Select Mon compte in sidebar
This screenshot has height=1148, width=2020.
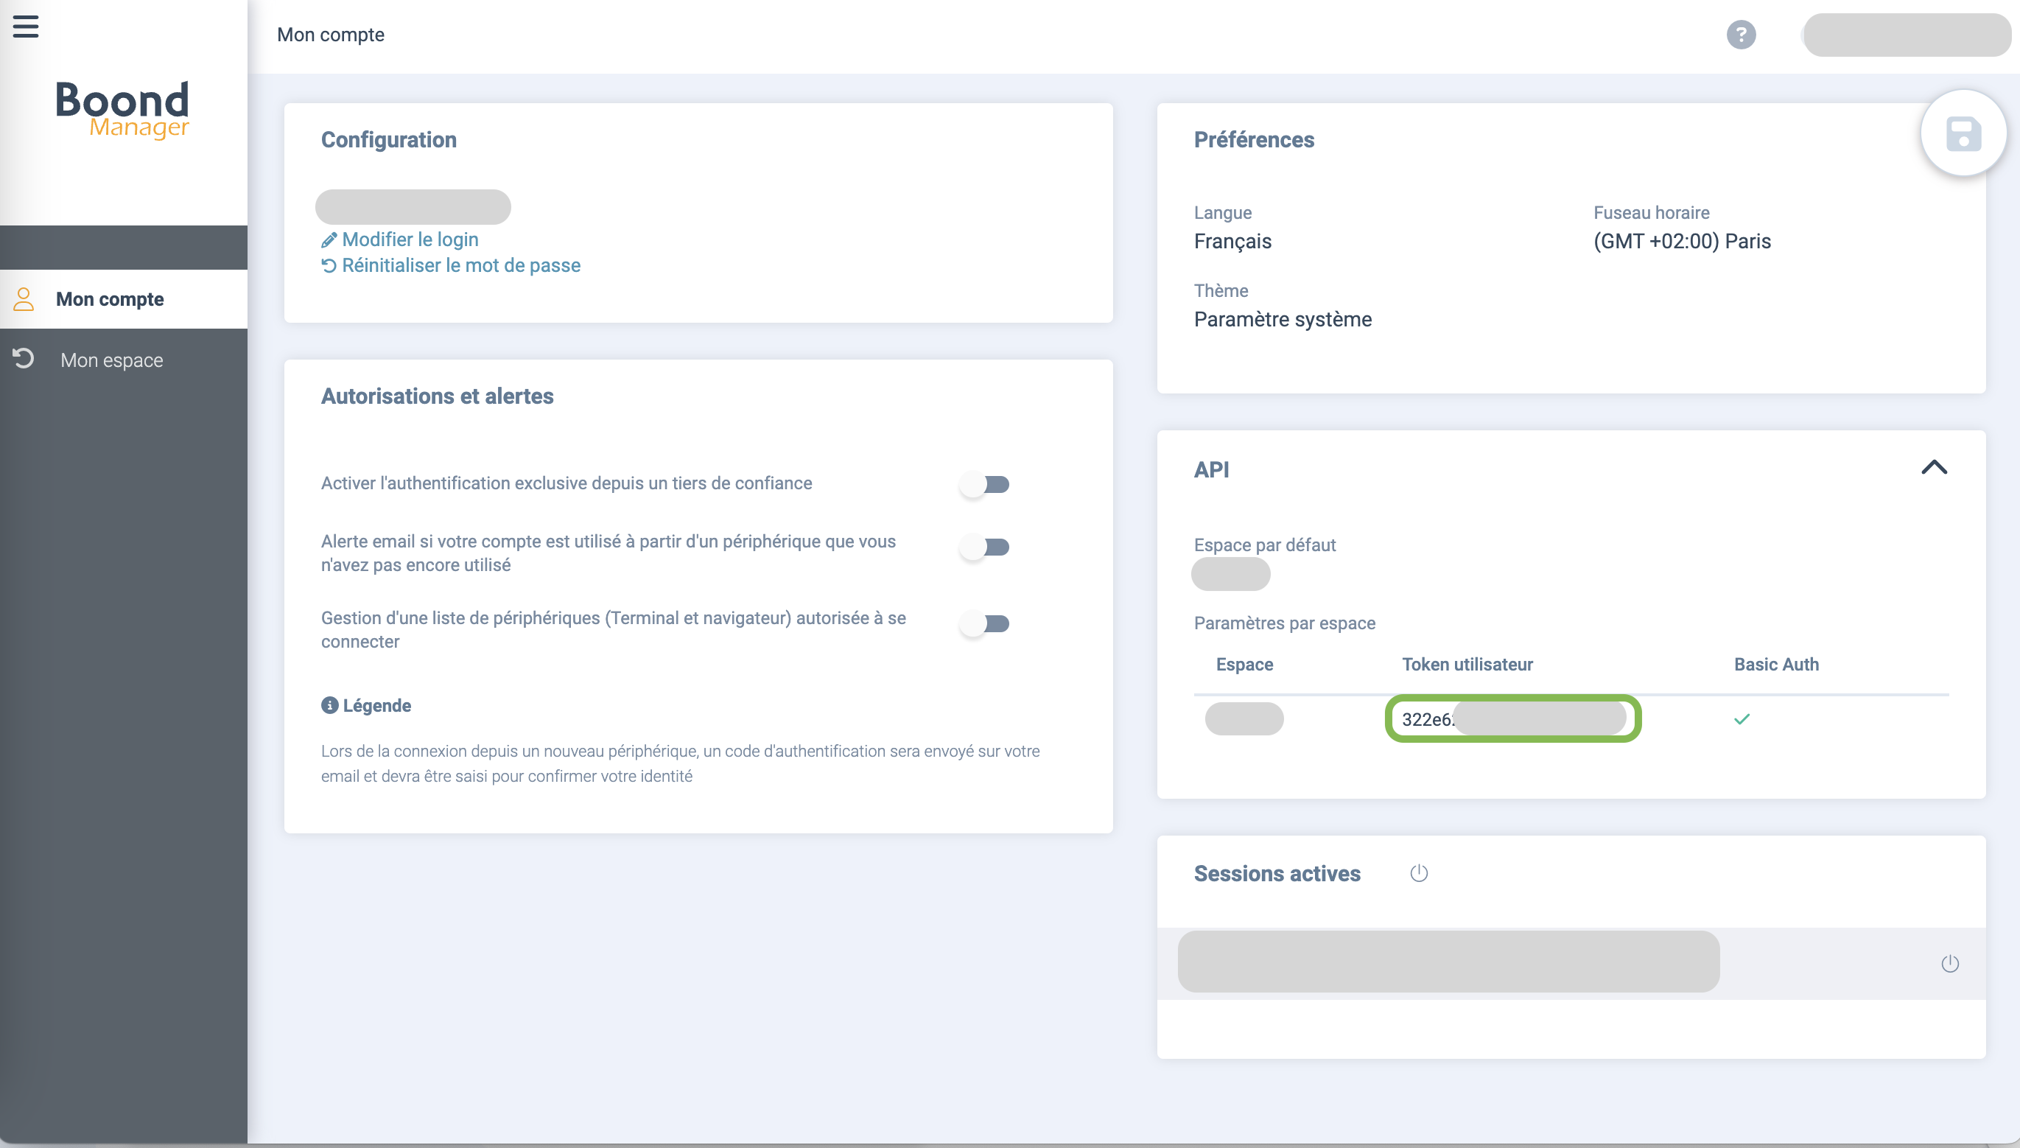tap(110, 299)
